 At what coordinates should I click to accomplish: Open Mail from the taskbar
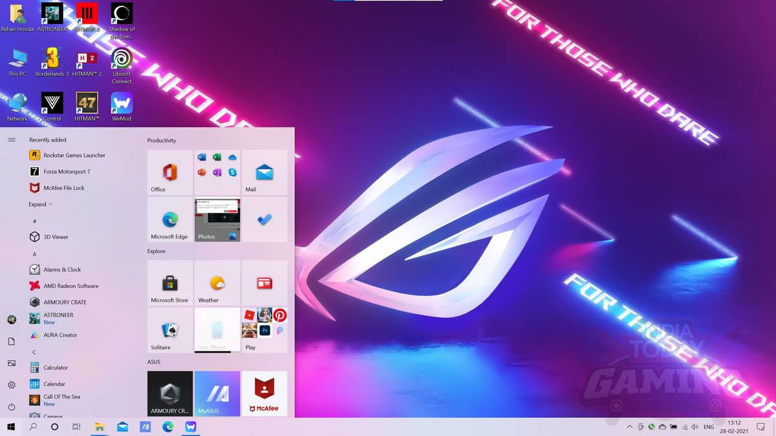(x=122, y=427)
